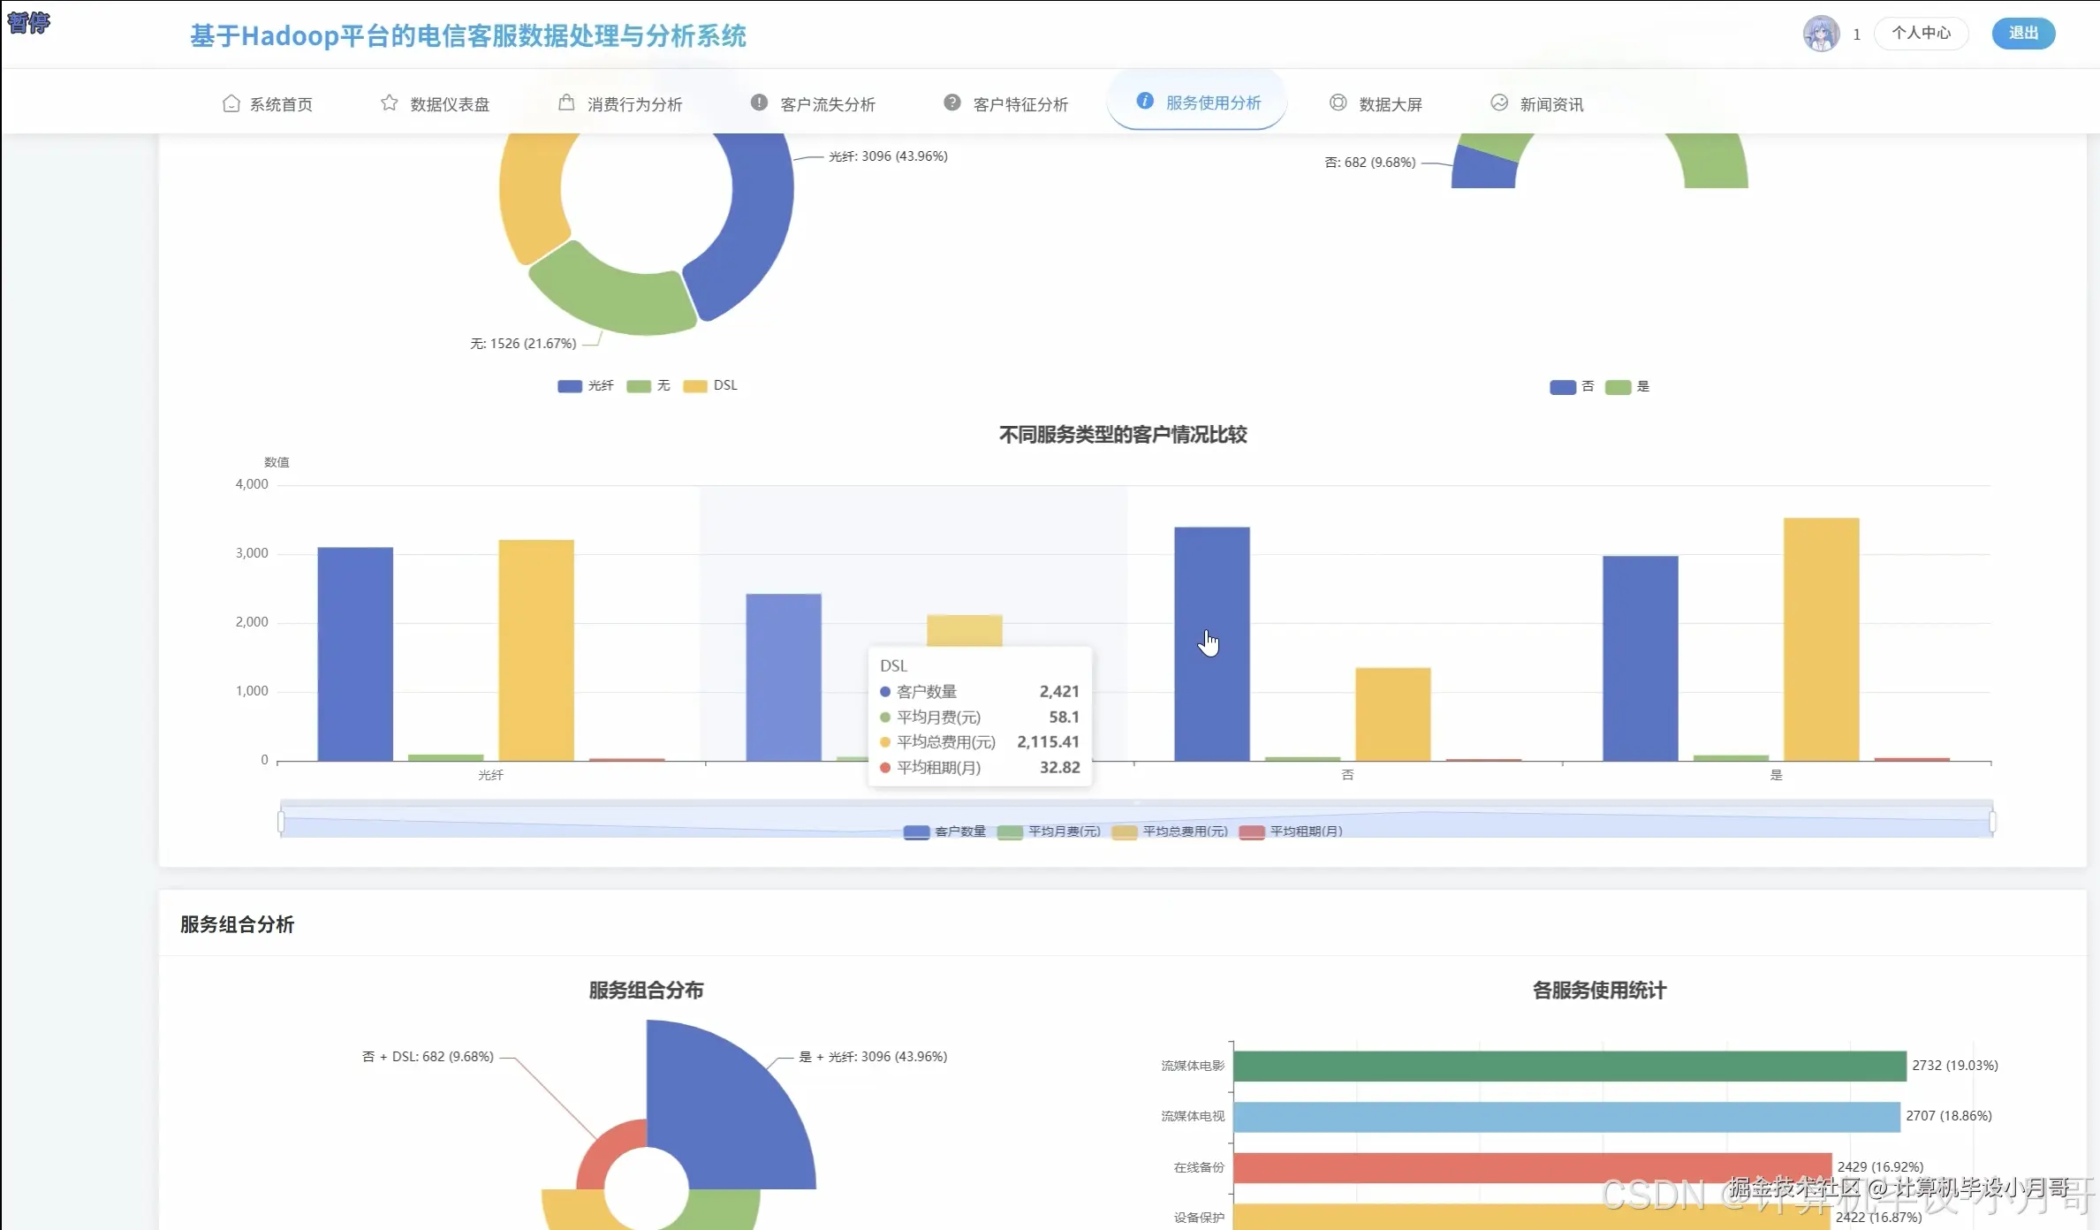Click the exclamation icon on 客户流失分析
This screenshot has width=2100, height=1230.
click(x=758, y=102)
